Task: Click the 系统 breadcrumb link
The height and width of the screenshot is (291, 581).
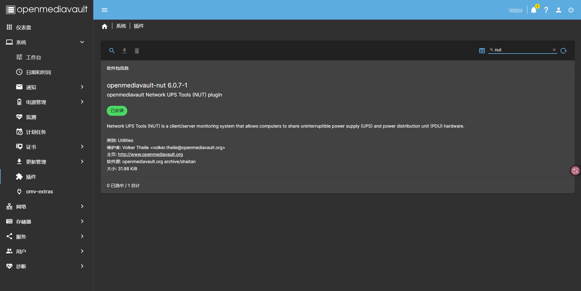Action: (121, 26)
